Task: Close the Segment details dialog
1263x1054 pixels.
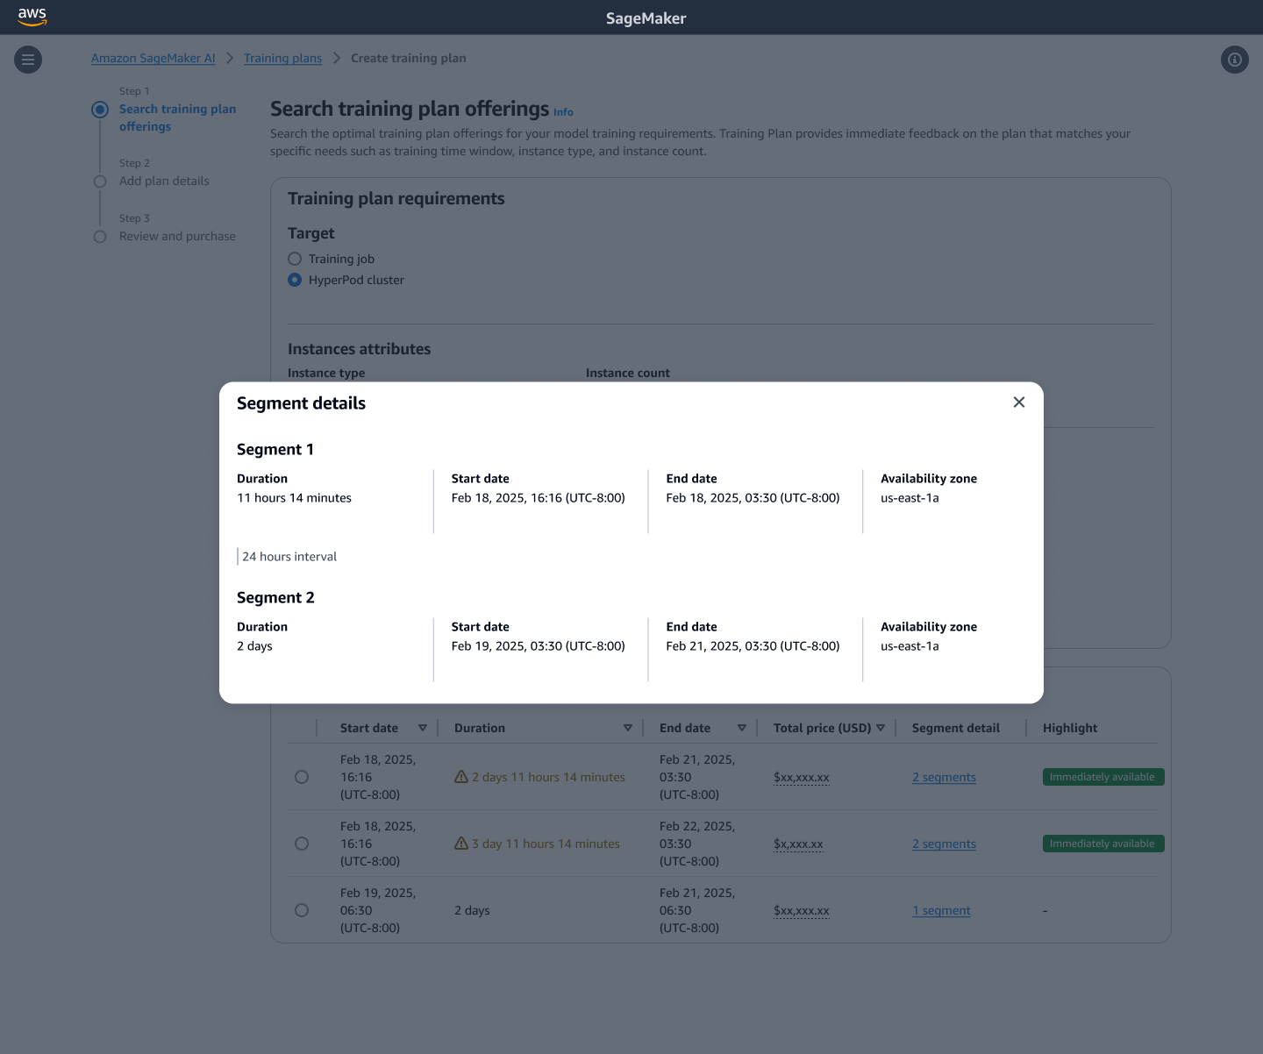Action: coord(1019,402)
